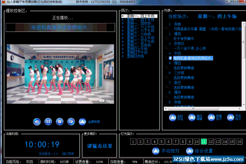Skip to the next track
Viewport: 246px width, 164px height.
click(x=71, y=122)
